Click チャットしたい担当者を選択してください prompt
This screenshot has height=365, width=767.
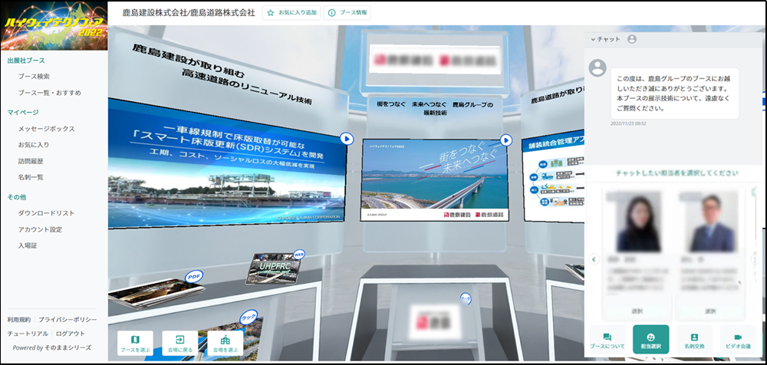point(677,173)
